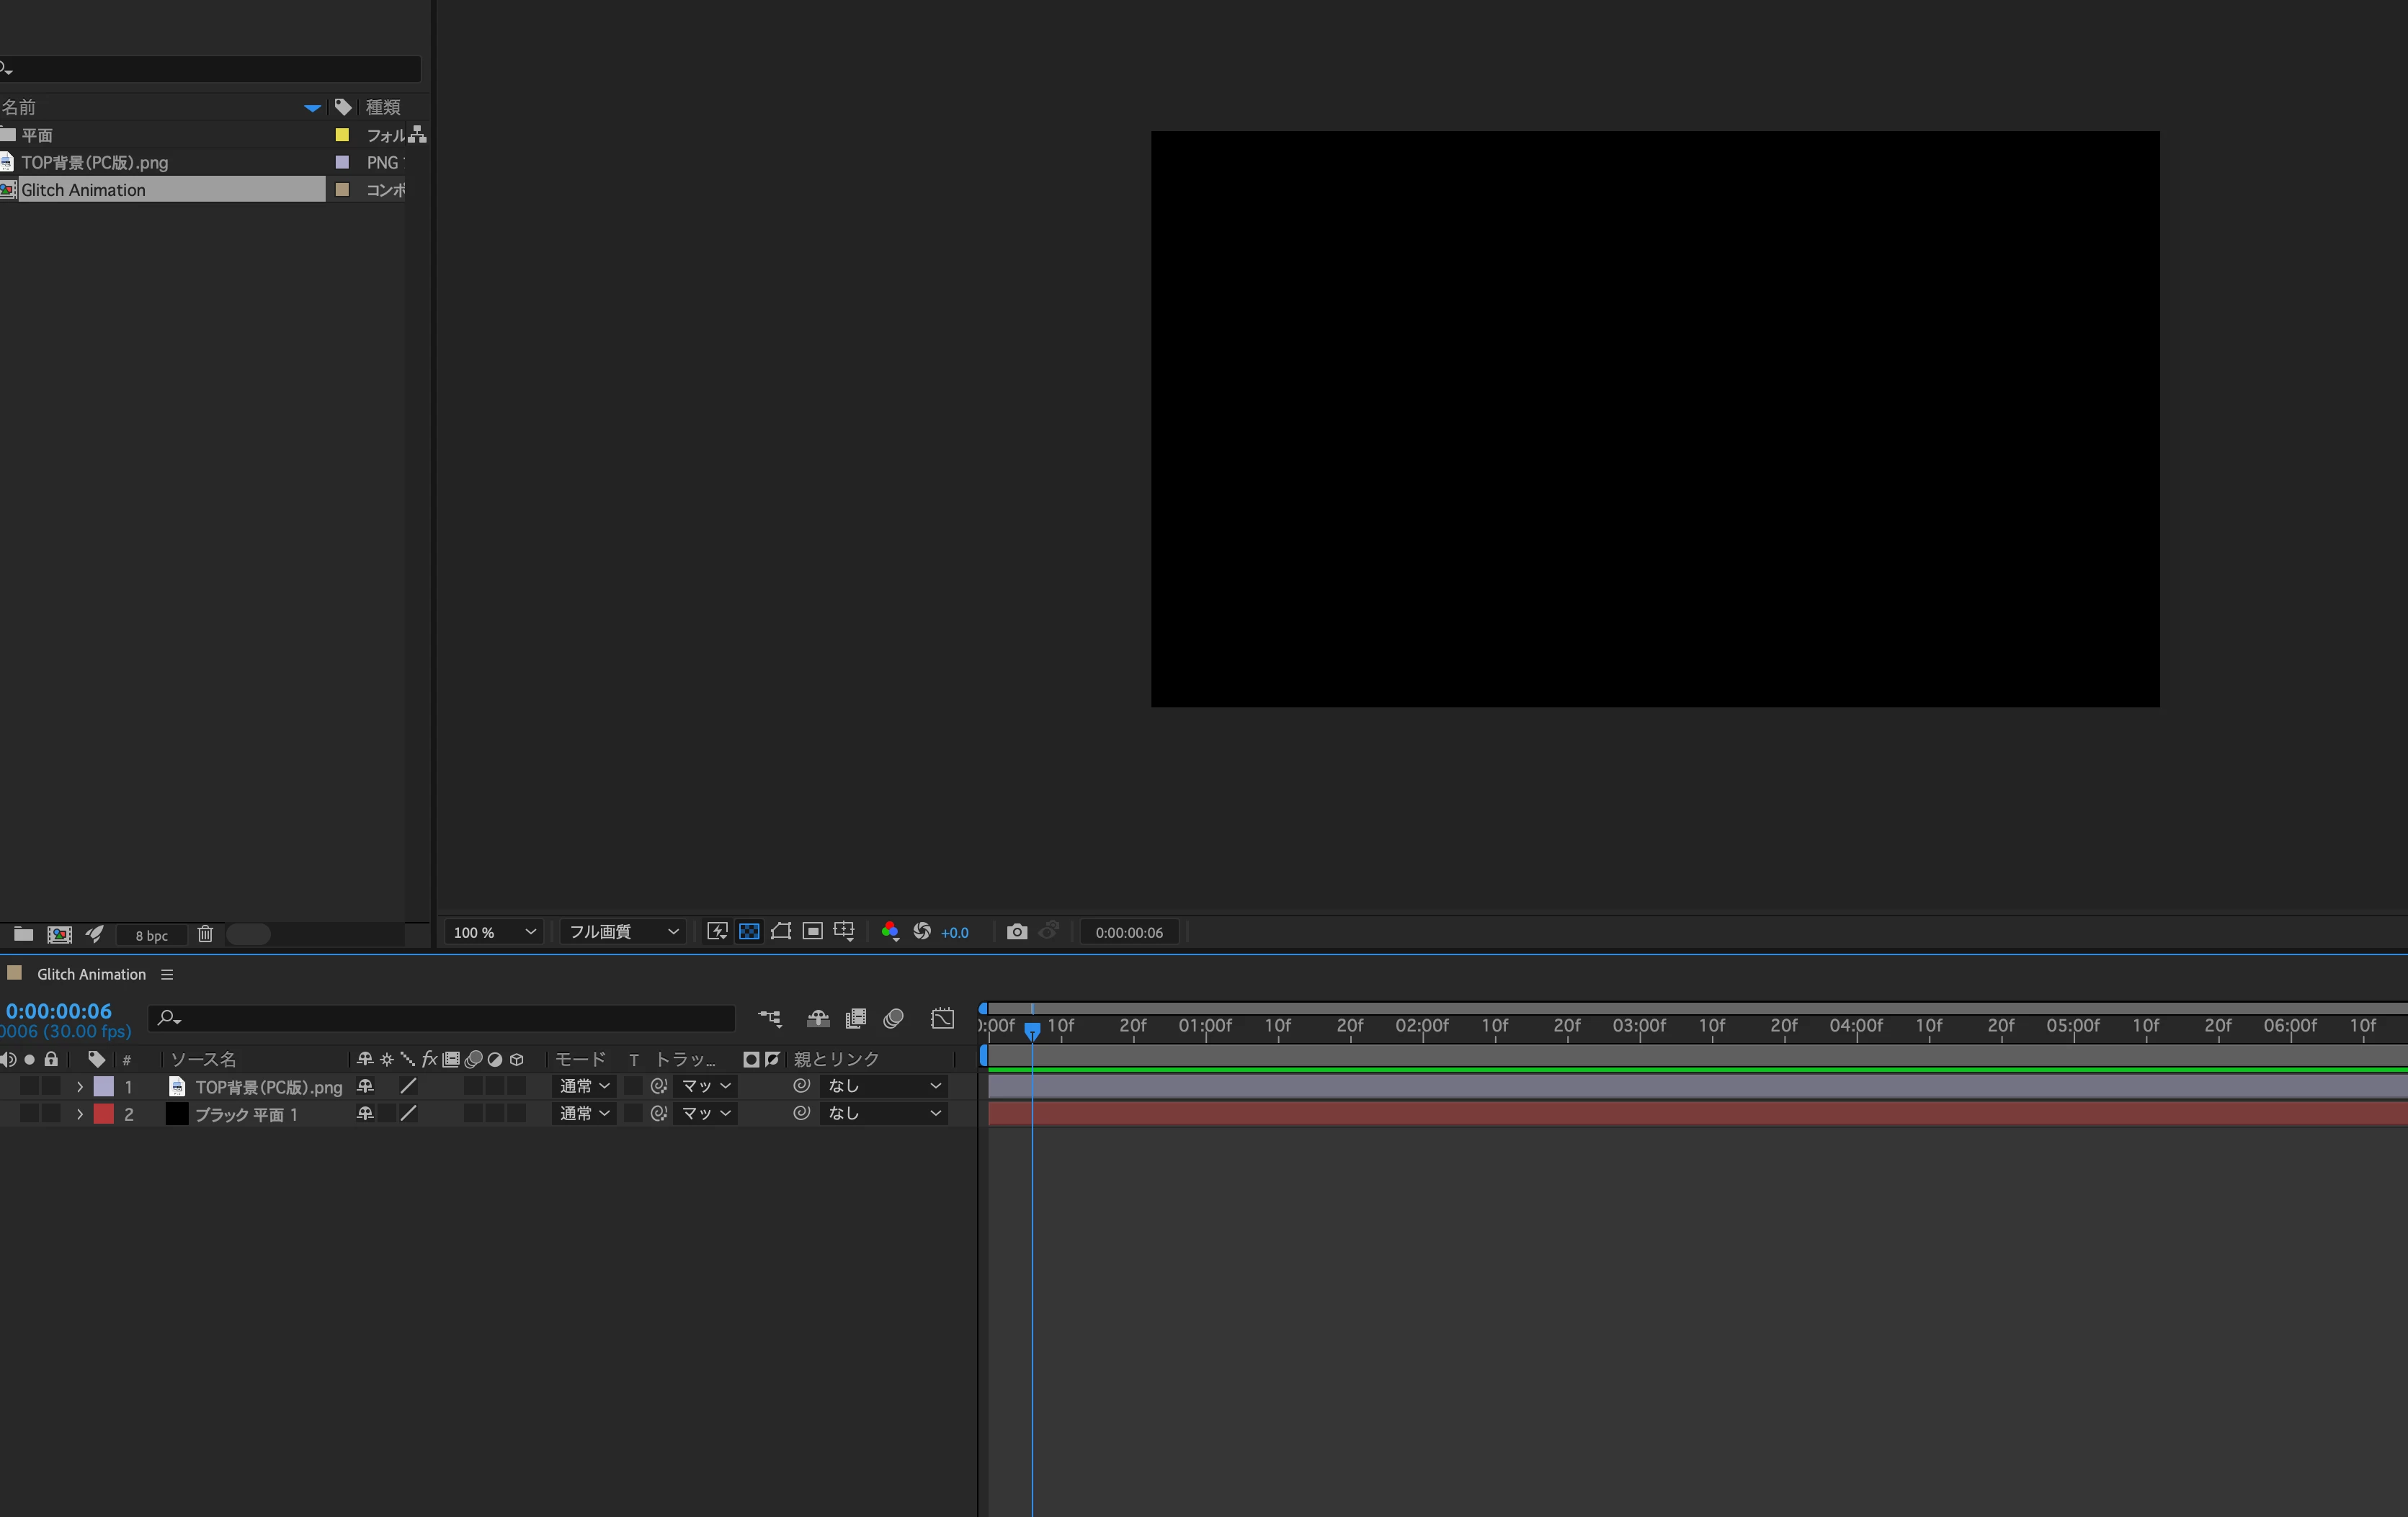This screenshot has width=2408, height=1517.
Task: Click the new folder icon in Project panel
Action: tap(23, 934)
